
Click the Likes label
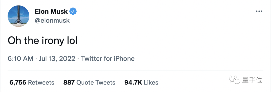(x=151, y=83)
